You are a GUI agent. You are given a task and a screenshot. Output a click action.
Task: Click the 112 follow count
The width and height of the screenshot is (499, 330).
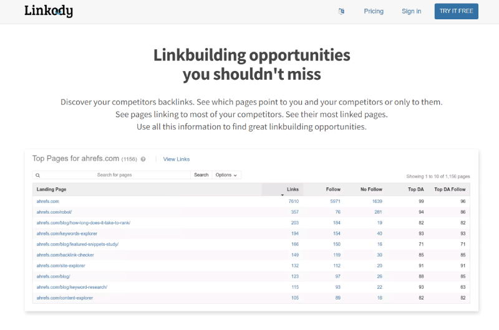pos(337,265)
